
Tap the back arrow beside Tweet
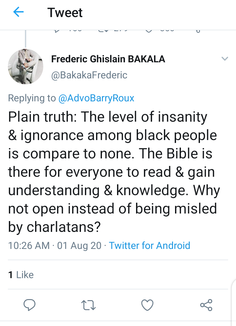point(18,12)
